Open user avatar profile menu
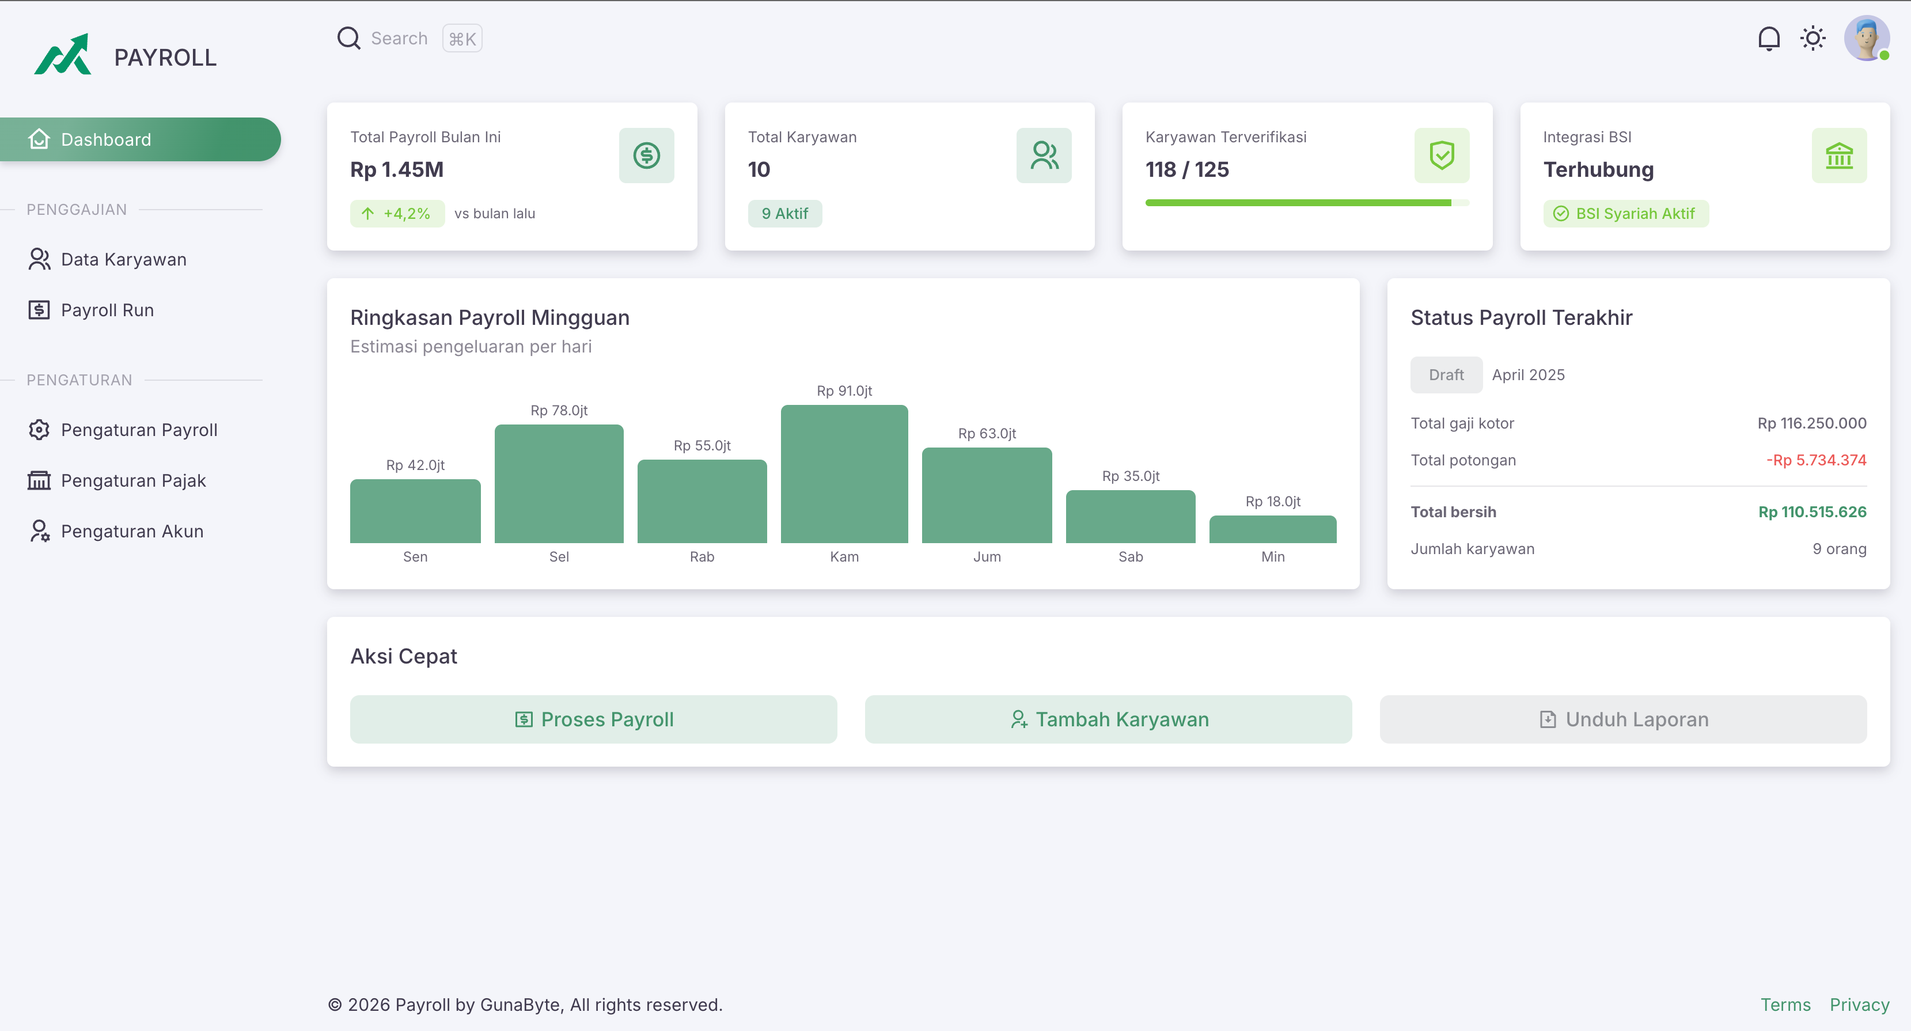Viewport: 1911px width, 1031px height. (1867, 39)
